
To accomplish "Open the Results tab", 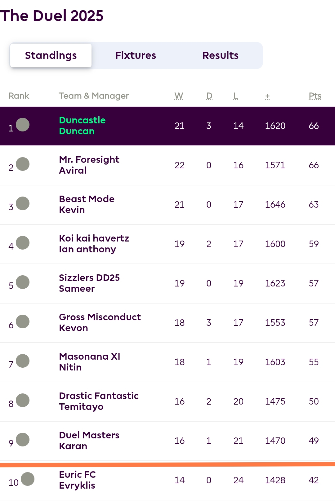I will click(x=220, y=55).
